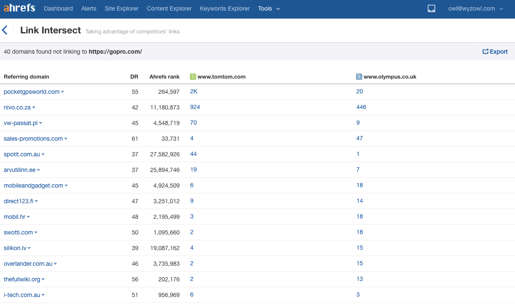Open the arvutilinn.ee referring domain
The width and height of the screenshot is (515, 305).
point(20,170)
